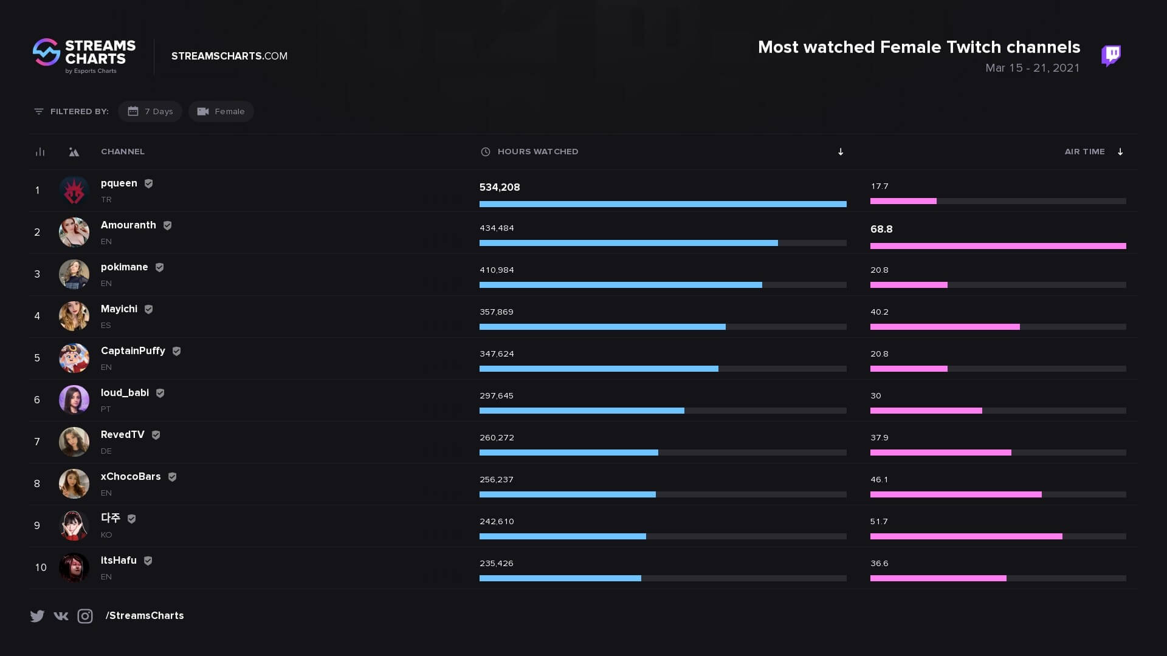Open the CaptainPuffy channel name
The height and width of the screenshot is (656, 1167).
pyautogui.click(x=133, y=351)
